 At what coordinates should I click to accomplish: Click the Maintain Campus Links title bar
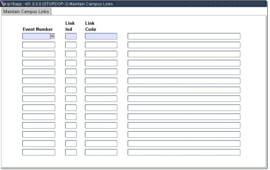click(x=134, y=4)
